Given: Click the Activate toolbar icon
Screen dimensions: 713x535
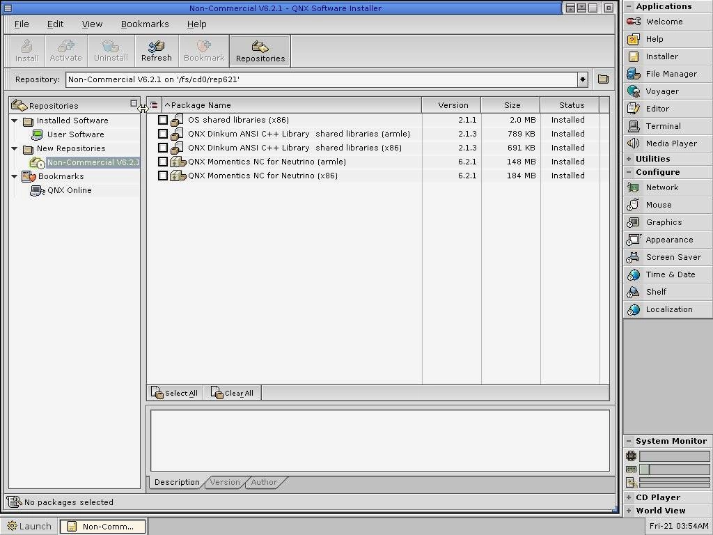Looking at the screenshot, I should (66, 51).
